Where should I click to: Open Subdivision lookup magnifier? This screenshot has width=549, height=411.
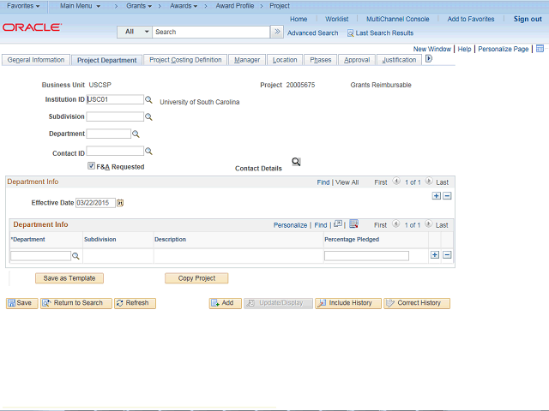tap(148, 116)
